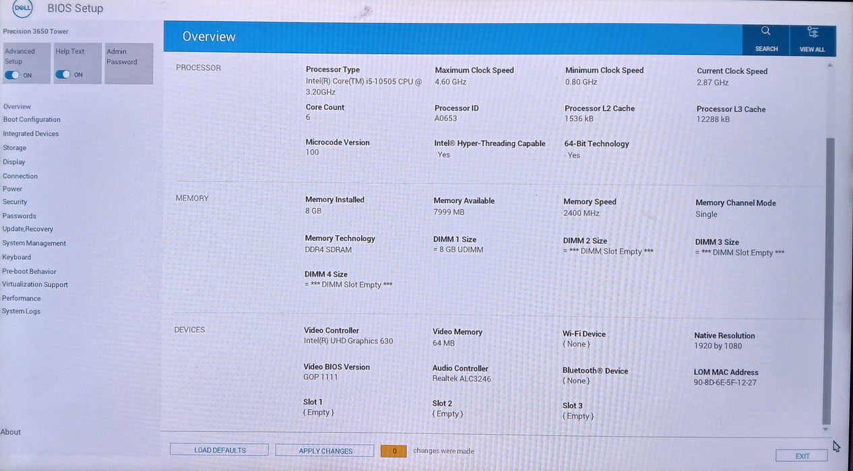Open Virtualization Support section

[x=35, y=285]
